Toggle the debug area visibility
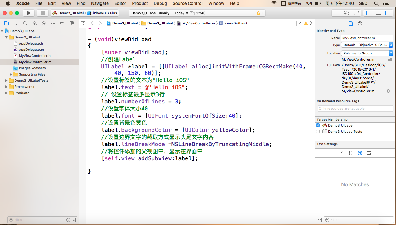Viewport: 396px width, 225px height. tap(378, 13)
